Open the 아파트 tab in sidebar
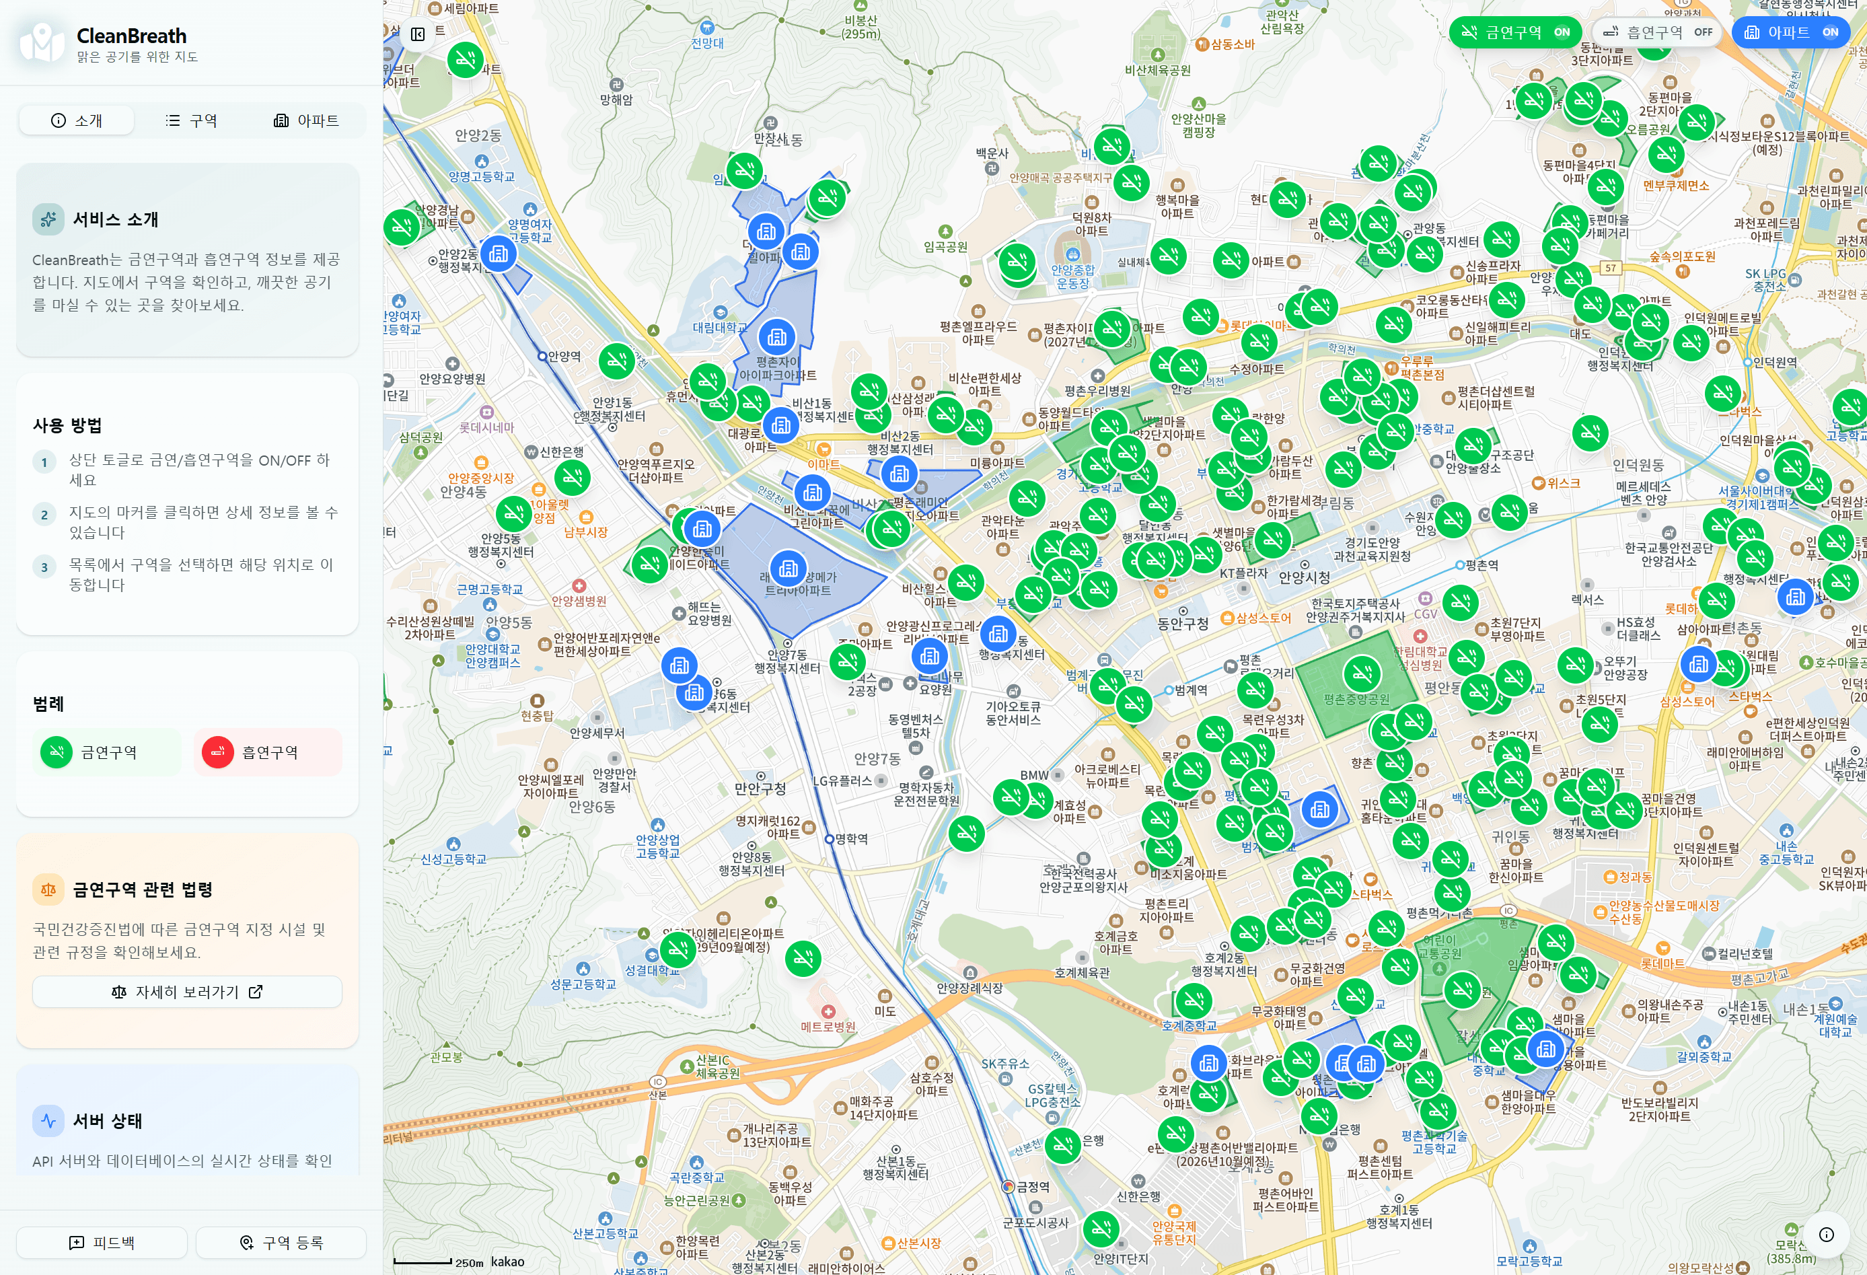The width and height of the screenshot is (1867, 1275). 306,120
